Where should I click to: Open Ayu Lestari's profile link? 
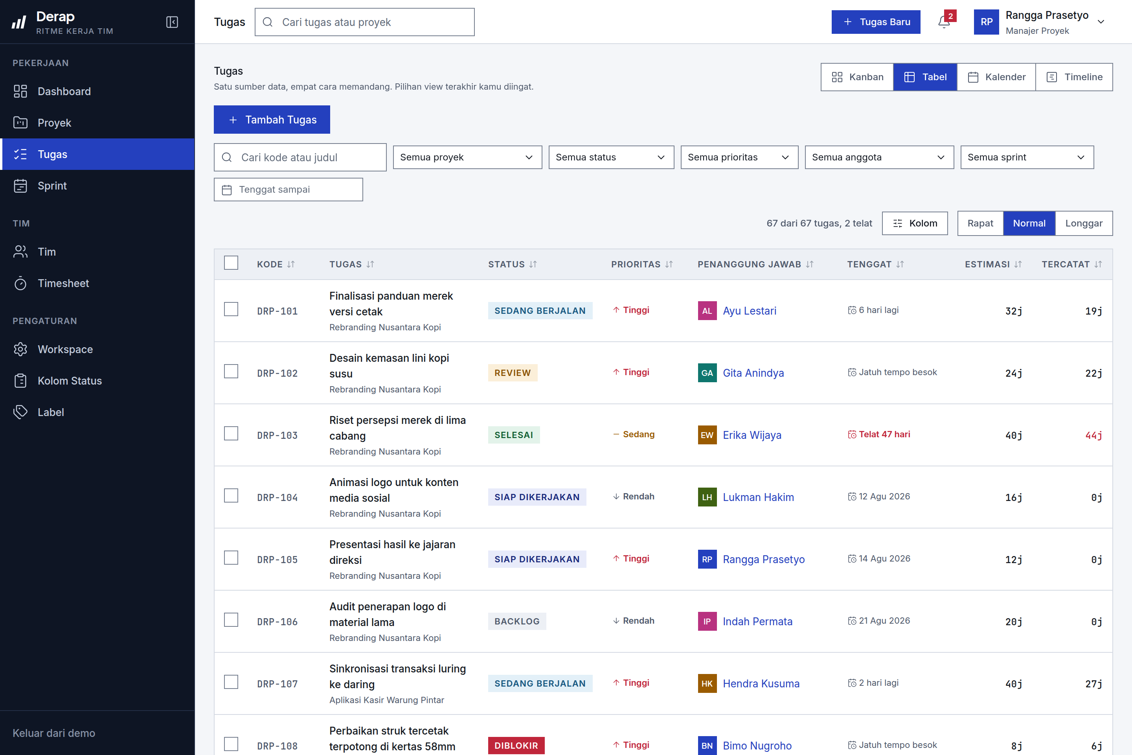[750, 311]
